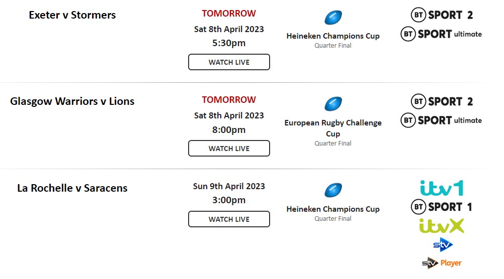Open the ITVX channel logo
Viewport: 504px width, 279px height.
pos(442,226)
